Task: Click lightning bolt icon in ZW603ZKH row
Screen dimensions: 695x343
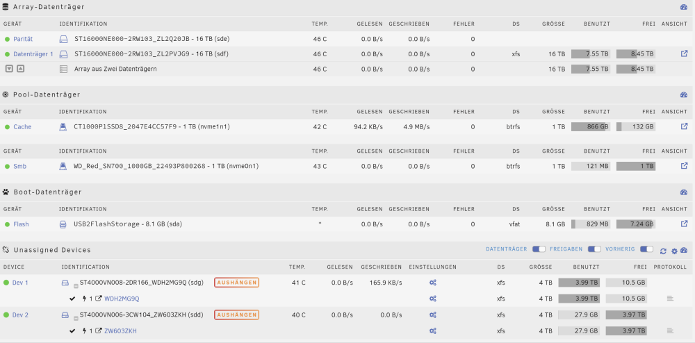Action: (x=84, y=331)
